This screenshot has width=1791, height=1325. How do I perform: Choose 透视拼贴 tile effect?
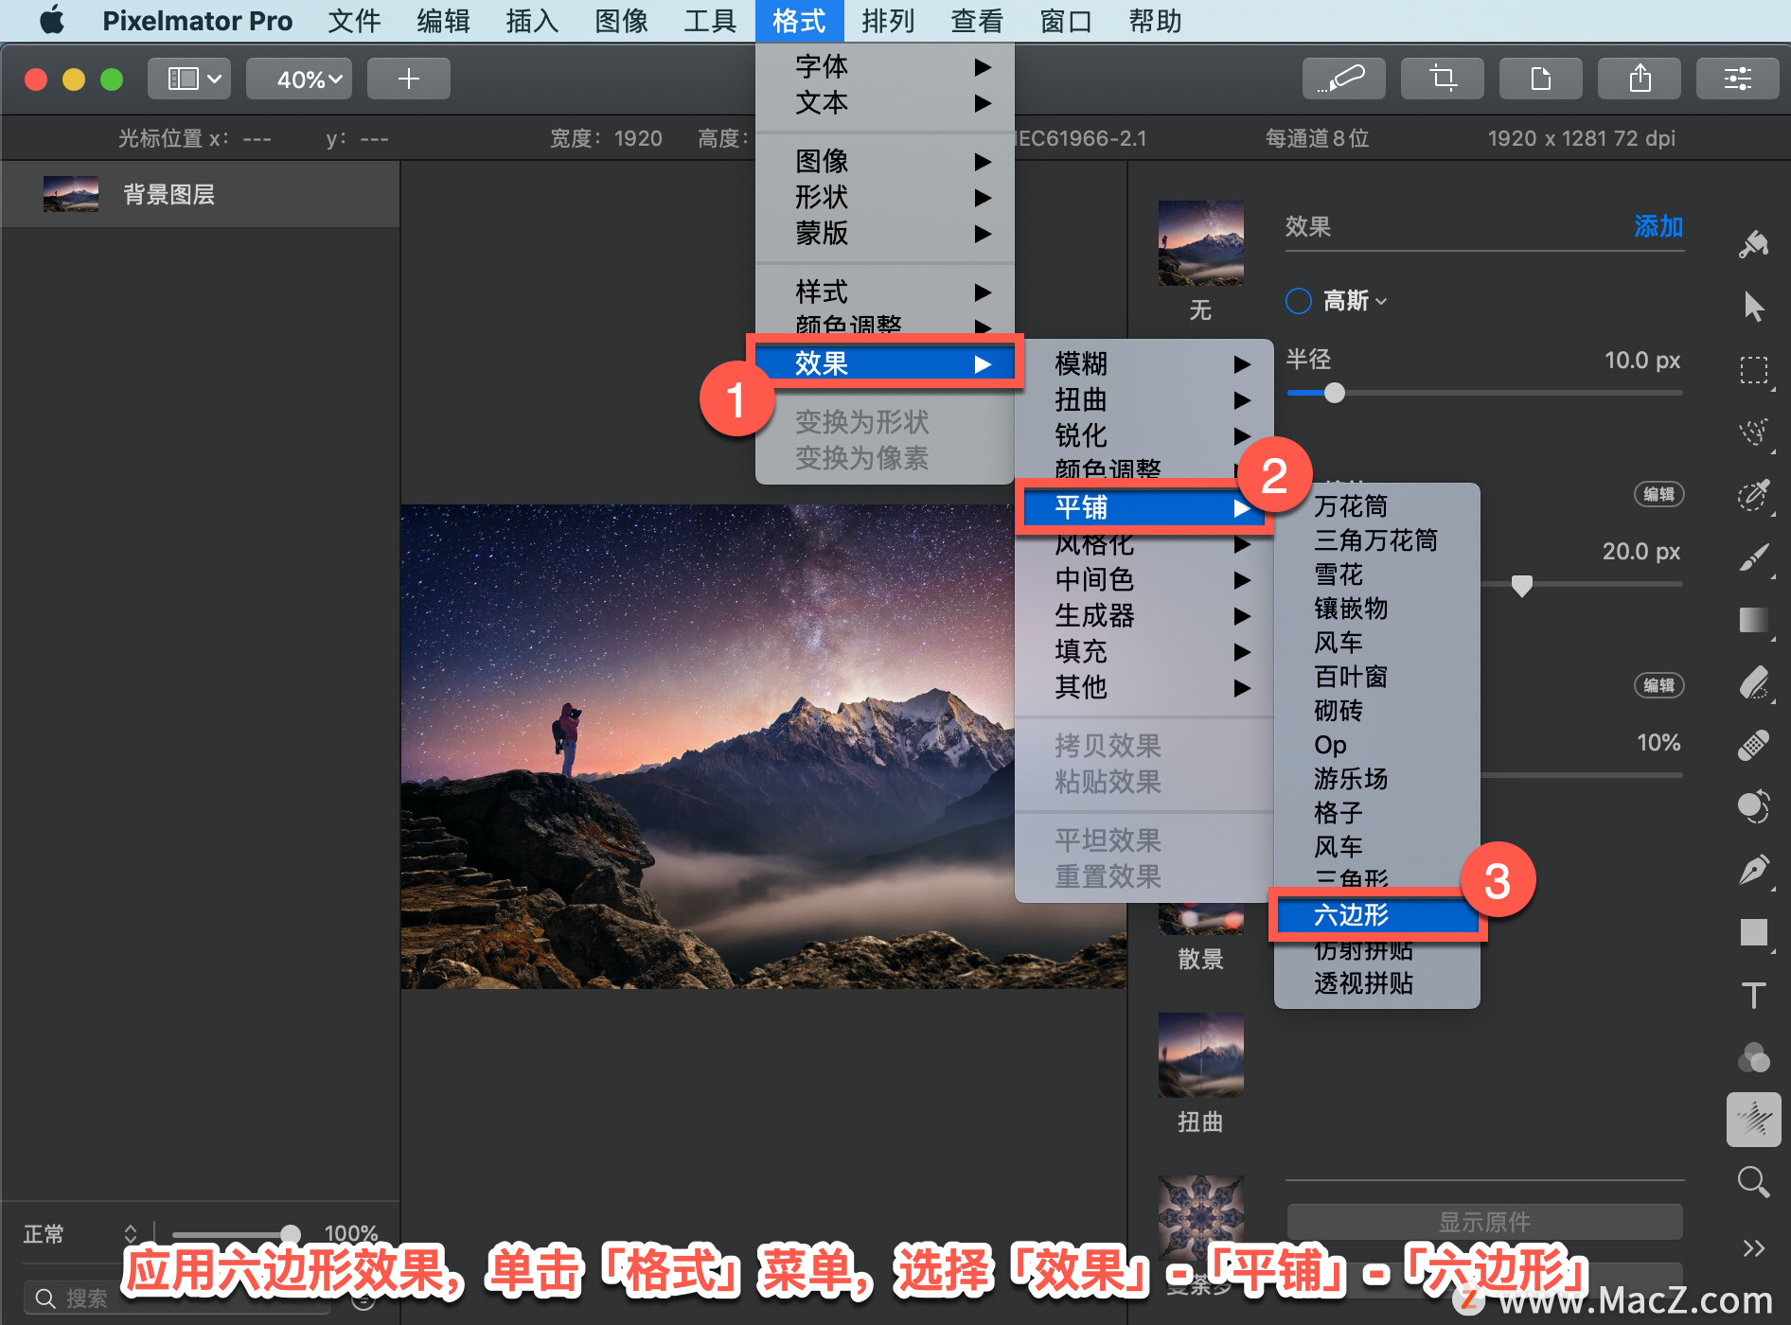tap(1377, 983)
